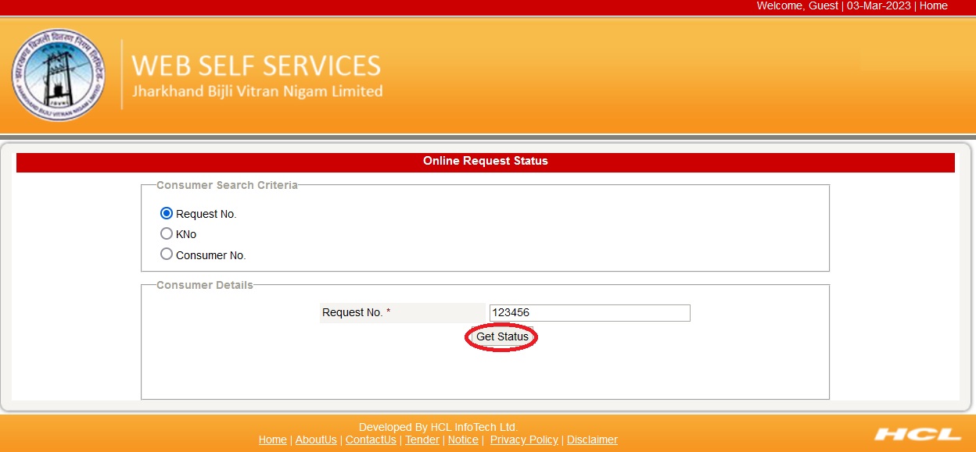Select the Request No. radio button

click(166, 213)
